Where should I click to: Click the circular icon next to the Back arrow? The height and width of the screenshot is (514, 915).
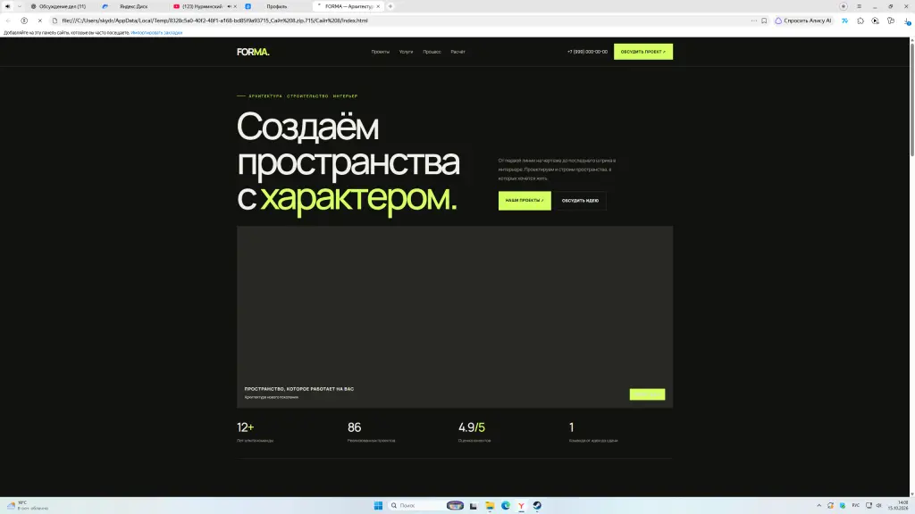point(24,21)
